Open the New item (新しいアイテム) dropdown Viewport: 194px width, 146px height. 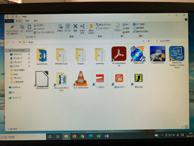(104, 25)
